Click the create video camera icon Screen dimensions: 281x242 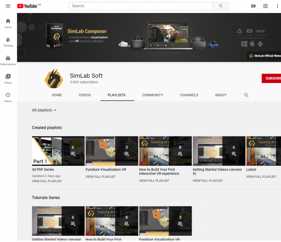click(253, 6)
